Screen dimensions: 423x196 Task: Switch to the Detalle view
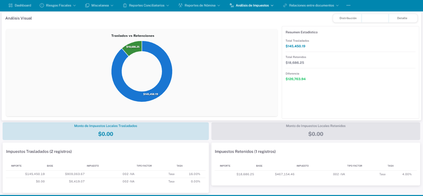(x=402, y=18)
